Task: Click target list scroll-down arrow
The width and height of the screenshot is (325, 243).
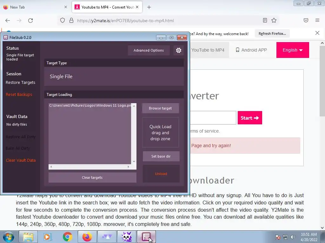Action: pyautogui.click(x=134, y=161)
